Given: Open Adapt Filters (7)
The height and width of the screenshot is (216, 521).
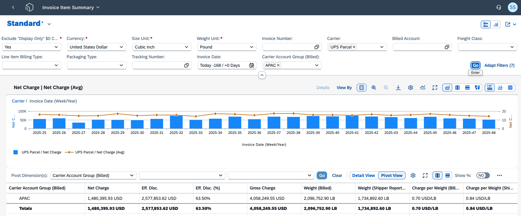Looking at the screenshot, I should click(x=499, y=65).
